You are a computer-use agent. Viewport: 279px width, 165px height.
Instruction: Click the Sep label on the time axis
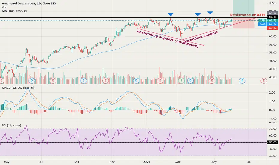77,162
